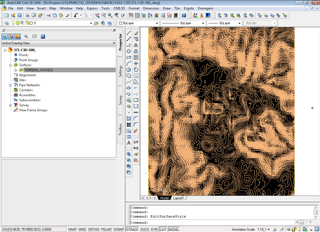
Task: Switch to the Toolbox toolspace tab
Action: coord(120,129)
